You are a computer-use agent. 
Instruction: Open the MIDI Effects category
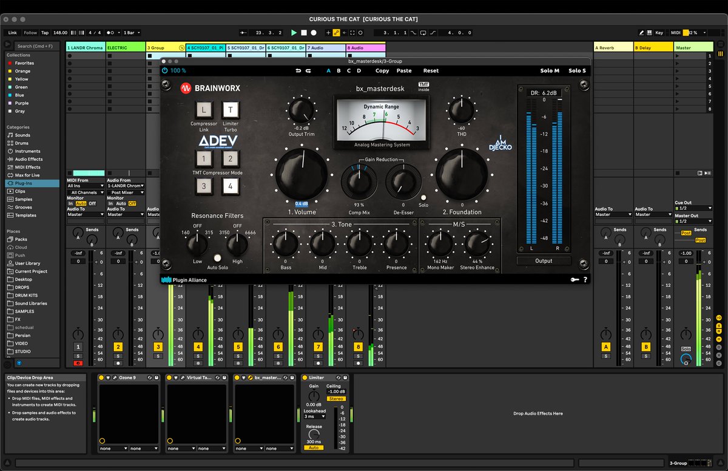point(28,167)
